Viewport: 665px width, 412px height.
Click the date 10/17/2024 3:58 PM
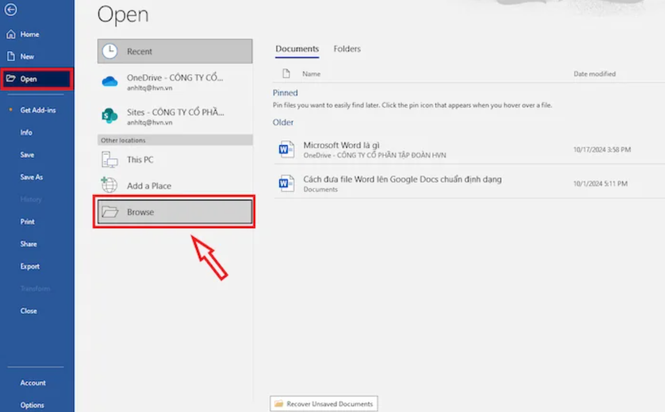point(602,150)
